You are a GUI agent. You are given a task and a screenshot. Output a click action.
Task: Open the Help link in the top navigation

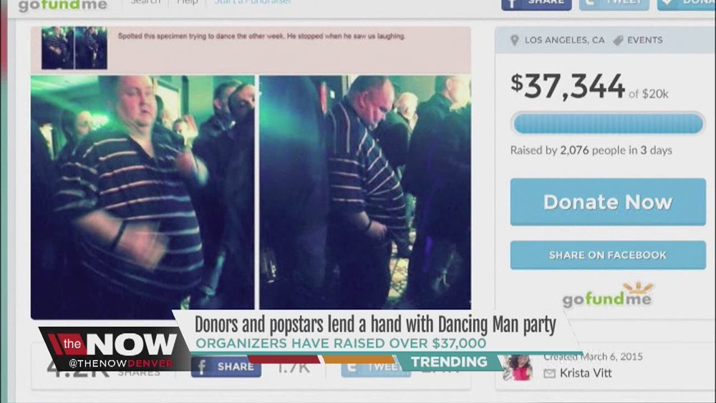point(187,2)
